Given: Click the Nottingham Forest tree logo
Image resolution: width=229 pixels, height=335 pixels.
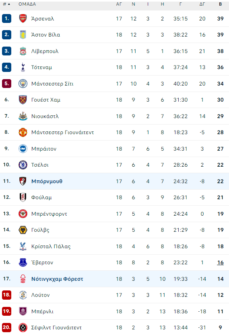Looking at the screenshot, I should point(23,279).
